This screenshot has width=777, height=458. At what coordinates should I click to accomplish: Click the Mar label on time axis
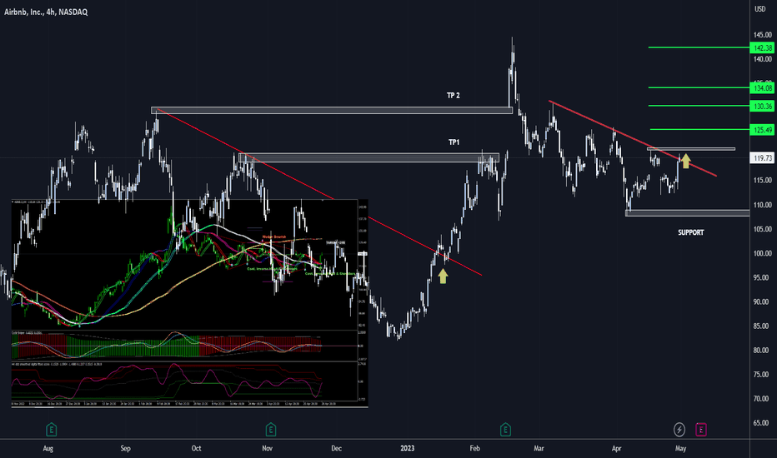539,449
